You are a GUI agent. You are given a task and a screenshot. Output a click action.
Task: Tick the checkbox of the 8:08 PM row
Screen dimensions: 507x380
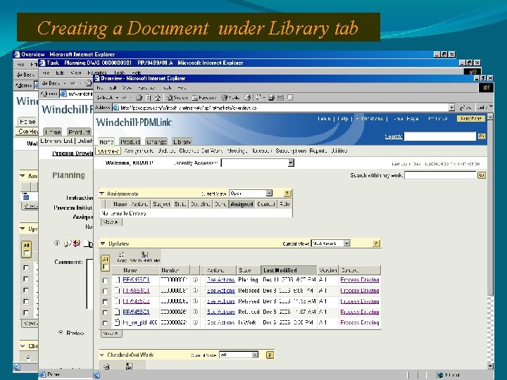105,291
